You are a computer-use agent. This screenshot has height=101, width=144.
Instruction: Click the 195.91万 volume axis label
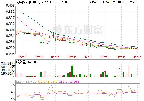8,74
